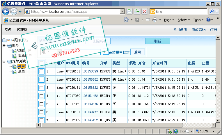Click the status bar security shield icon
The height and width of the screenshot is (135, 222).
pos(169,131)
